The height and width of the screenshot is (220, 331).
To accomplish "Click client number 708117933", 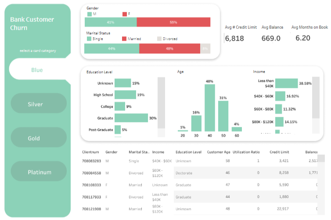I will pyautogui.click(x=91, y=197).
